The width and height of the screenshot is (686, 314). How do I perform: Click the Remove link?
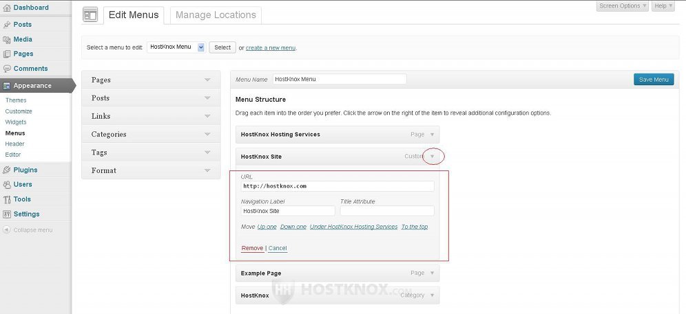253,248
